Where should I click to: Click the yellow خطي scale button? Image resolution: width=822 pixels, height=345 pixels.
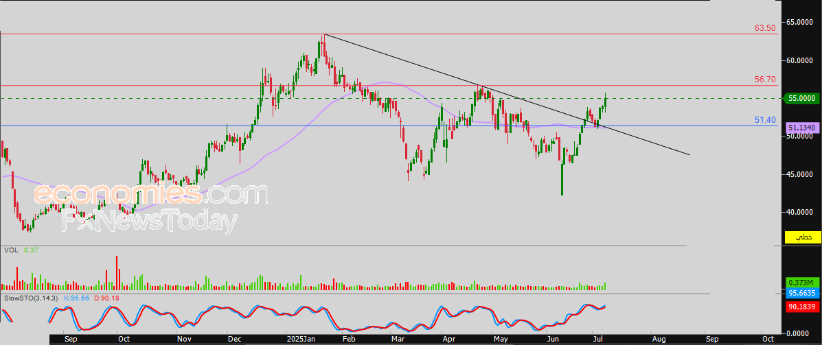click(802, 237)
